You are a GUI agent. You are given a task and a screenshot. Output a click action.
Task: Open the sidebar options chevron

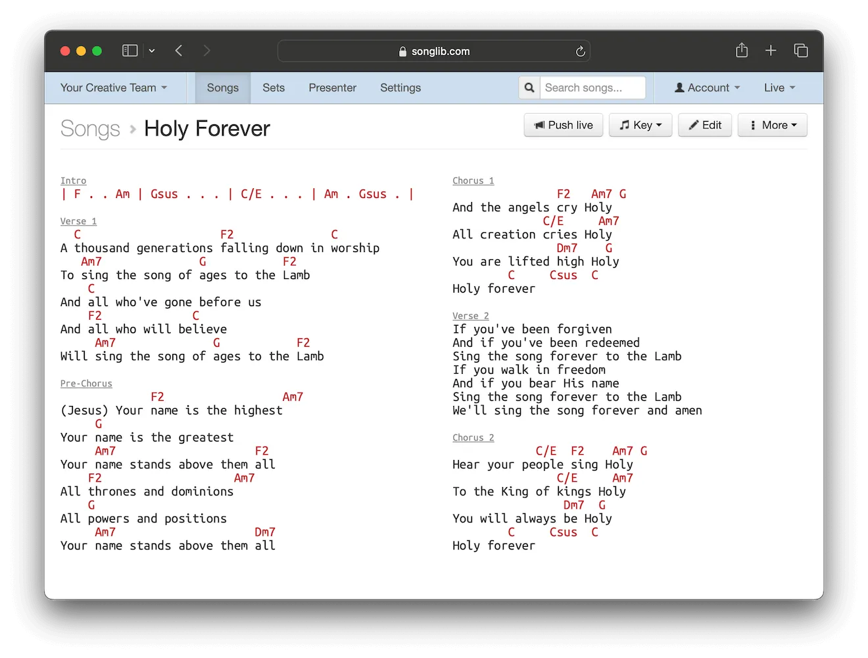(x=152, y=51)
